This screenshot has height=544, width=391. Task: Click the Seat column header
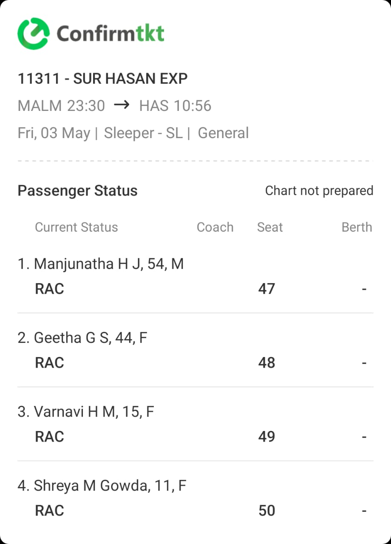coord(270,227)
